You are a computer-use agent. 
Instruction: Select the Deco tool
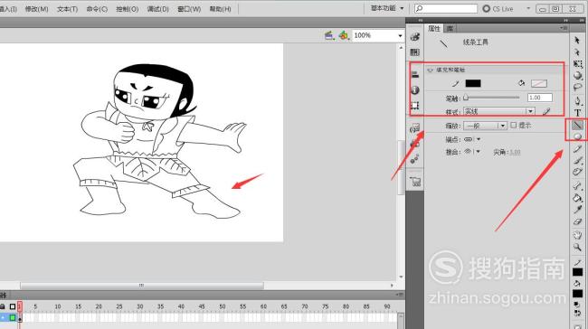(577, 172)
